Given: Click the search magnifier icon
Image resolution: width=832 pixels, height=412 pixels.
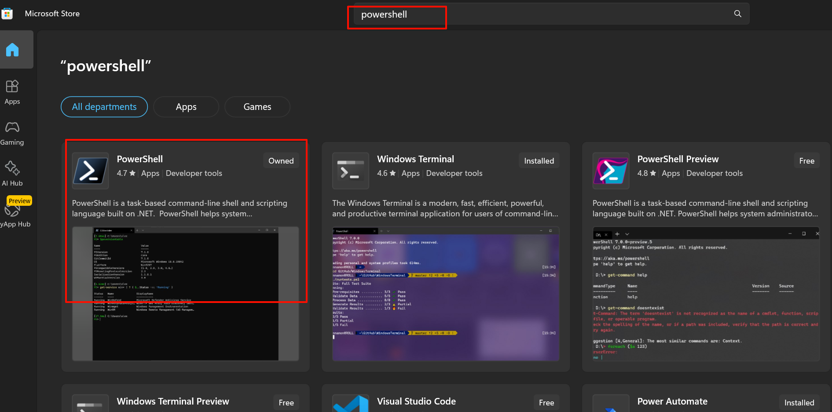Looking at the screenshot, I should click(x=738, y=14).
